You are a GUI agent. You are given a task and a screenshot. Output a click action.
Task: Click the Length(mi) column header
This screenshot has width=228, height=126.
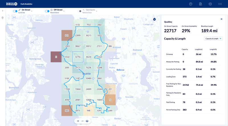(199, 50)
